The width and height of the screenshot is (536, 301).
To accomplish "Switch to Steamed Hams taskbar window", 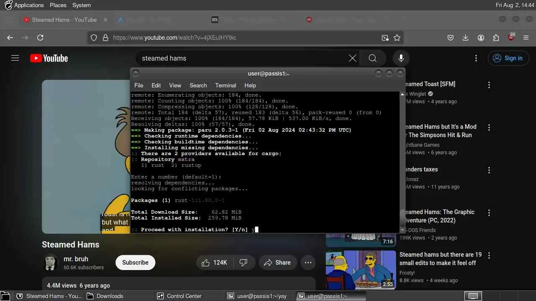I will coord(49,296).
